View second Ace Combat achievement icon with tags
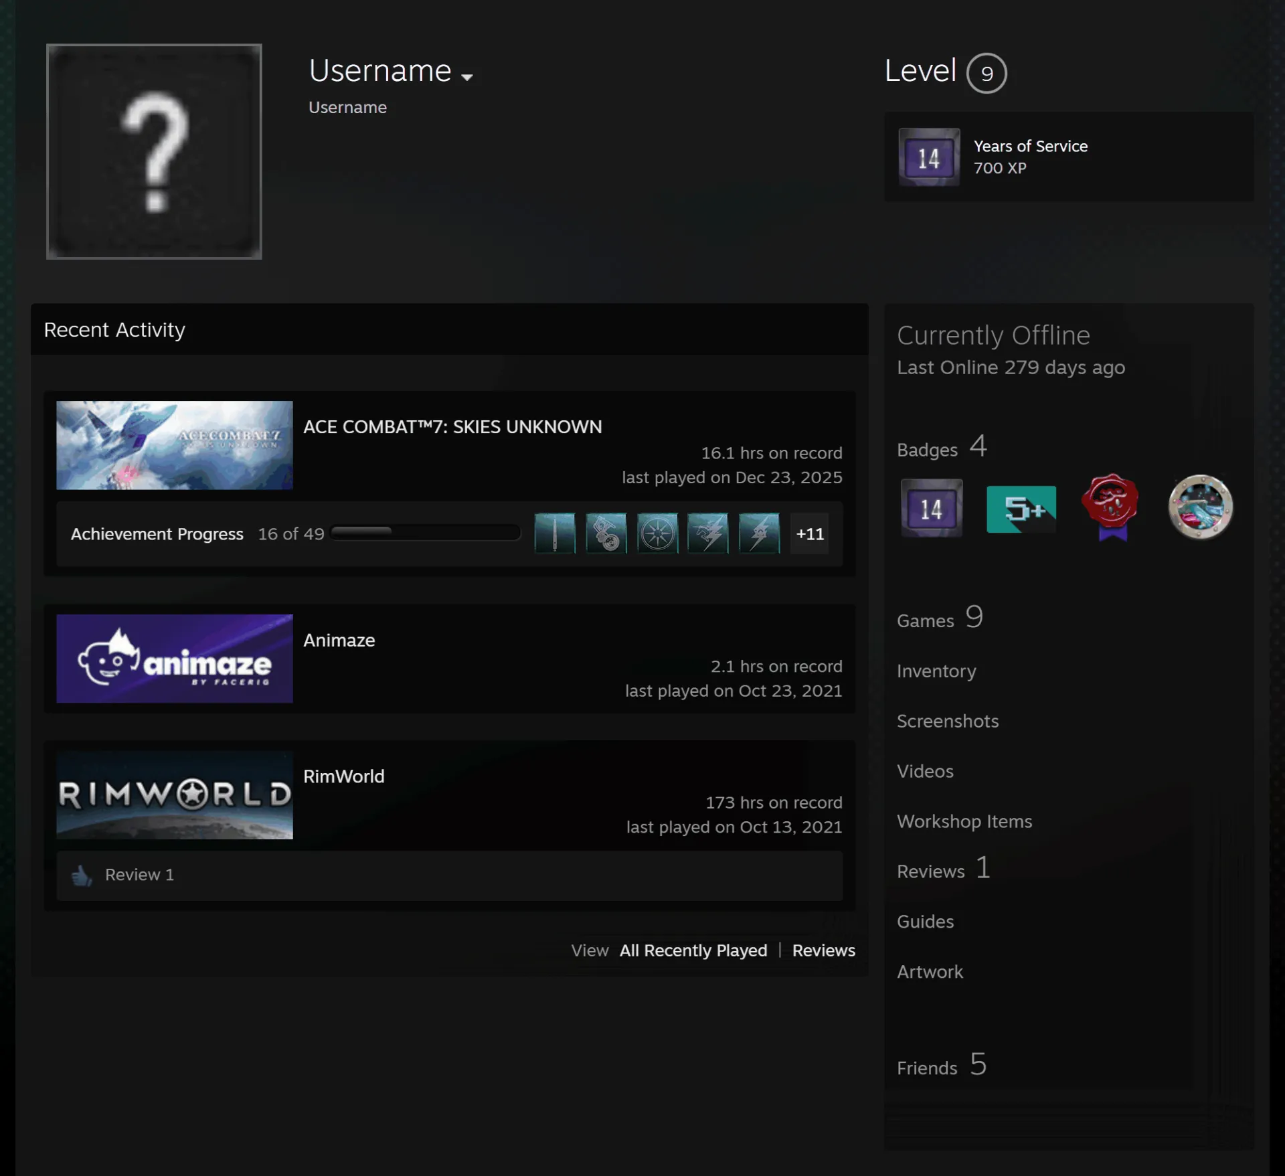The image size is (1285, 1176). (606, 533)
